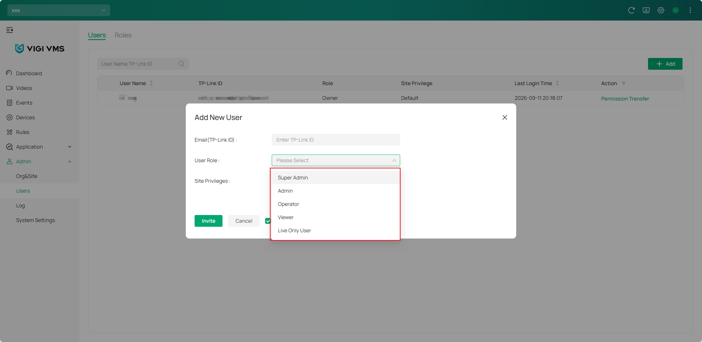
Task: Click the Cancel button in dialog
Action: pyautogui.click(x=244, y=221)
